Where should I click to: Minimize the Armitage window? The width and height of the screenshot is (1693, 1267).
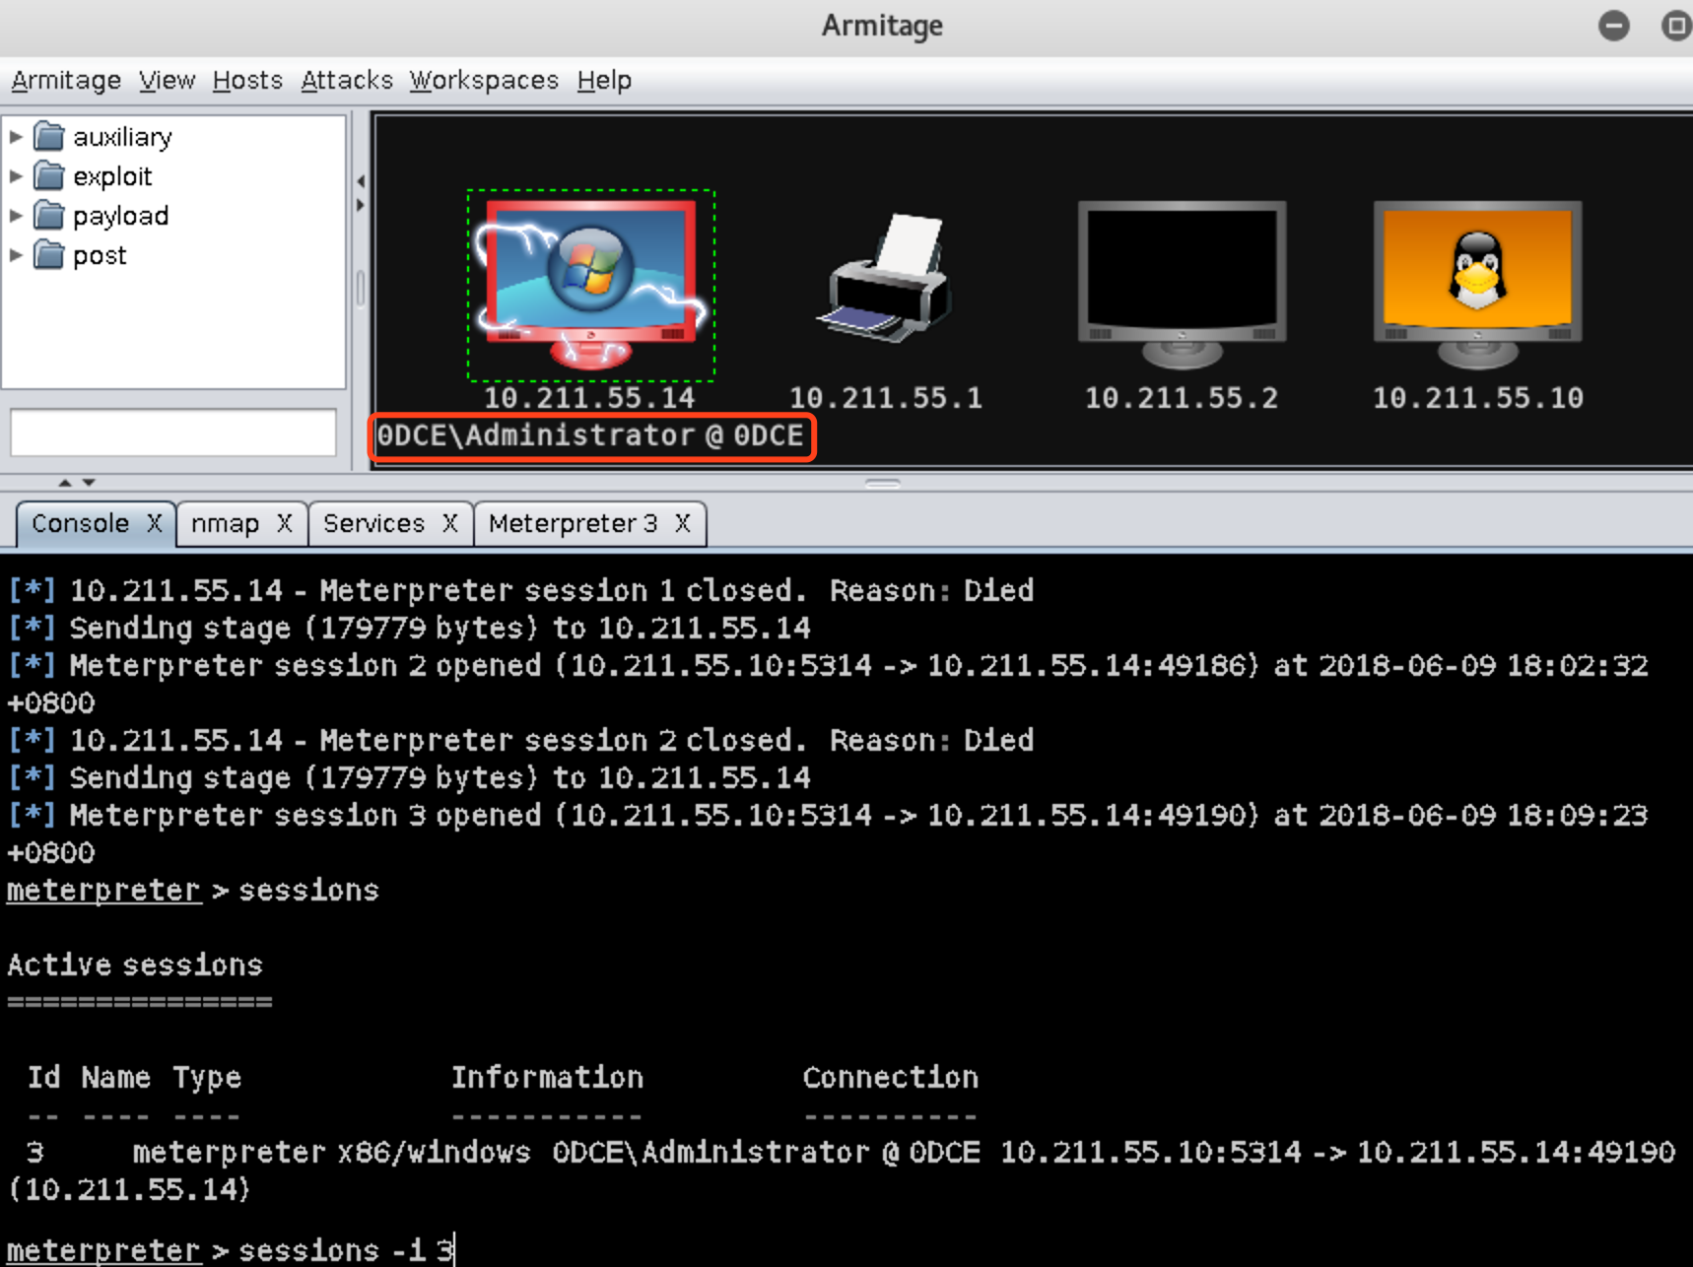point(1614,26)
